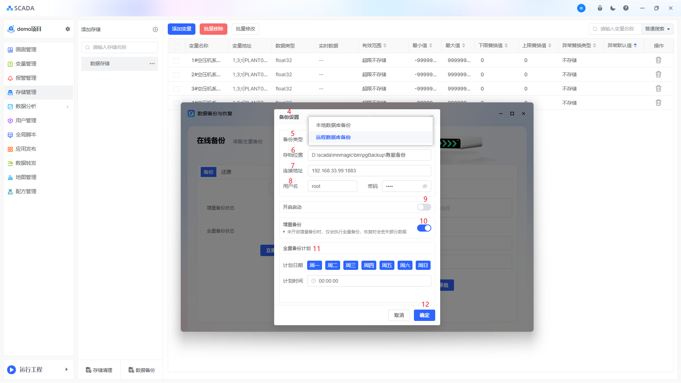Select 远程数据库备份 from the dropdown

point(333,137)
